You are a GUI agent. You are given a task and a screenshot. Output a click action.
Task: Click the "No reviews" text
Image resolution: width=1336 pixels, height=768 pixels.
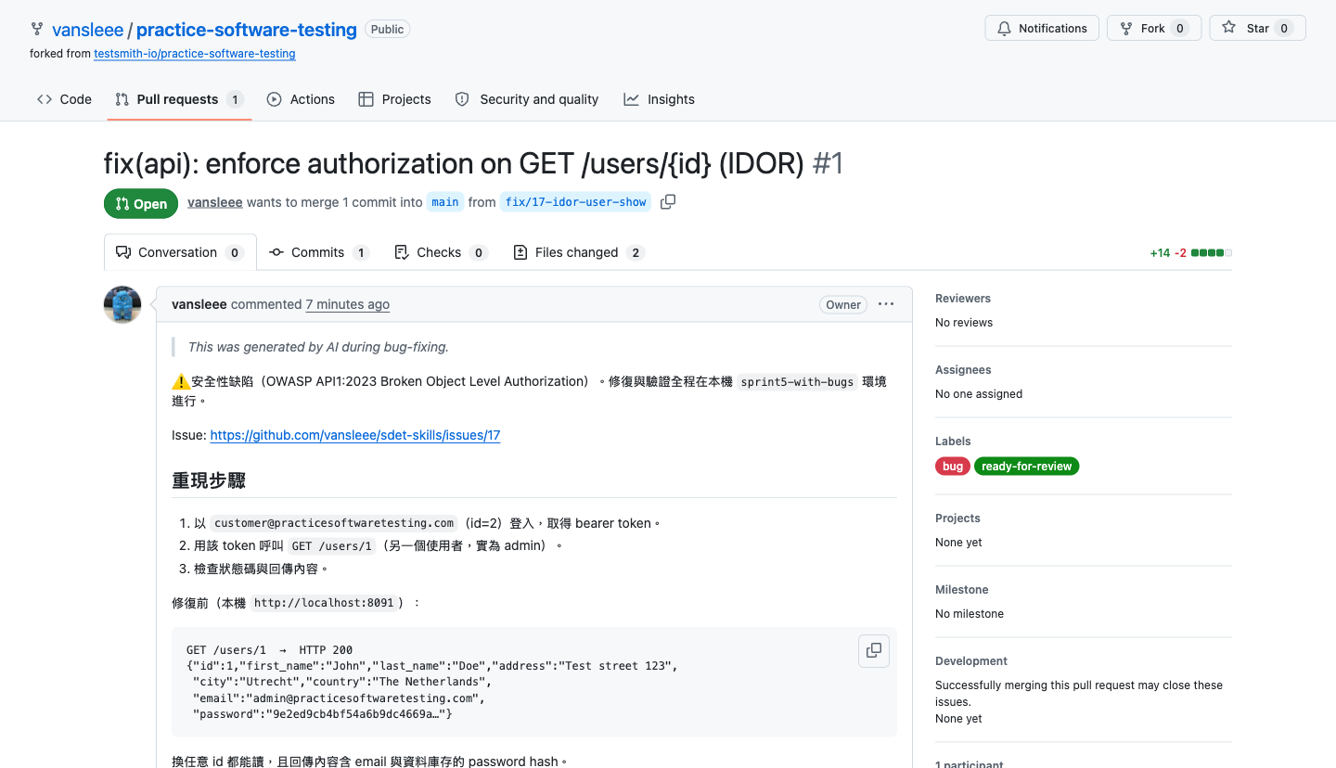tap(964, 323)
